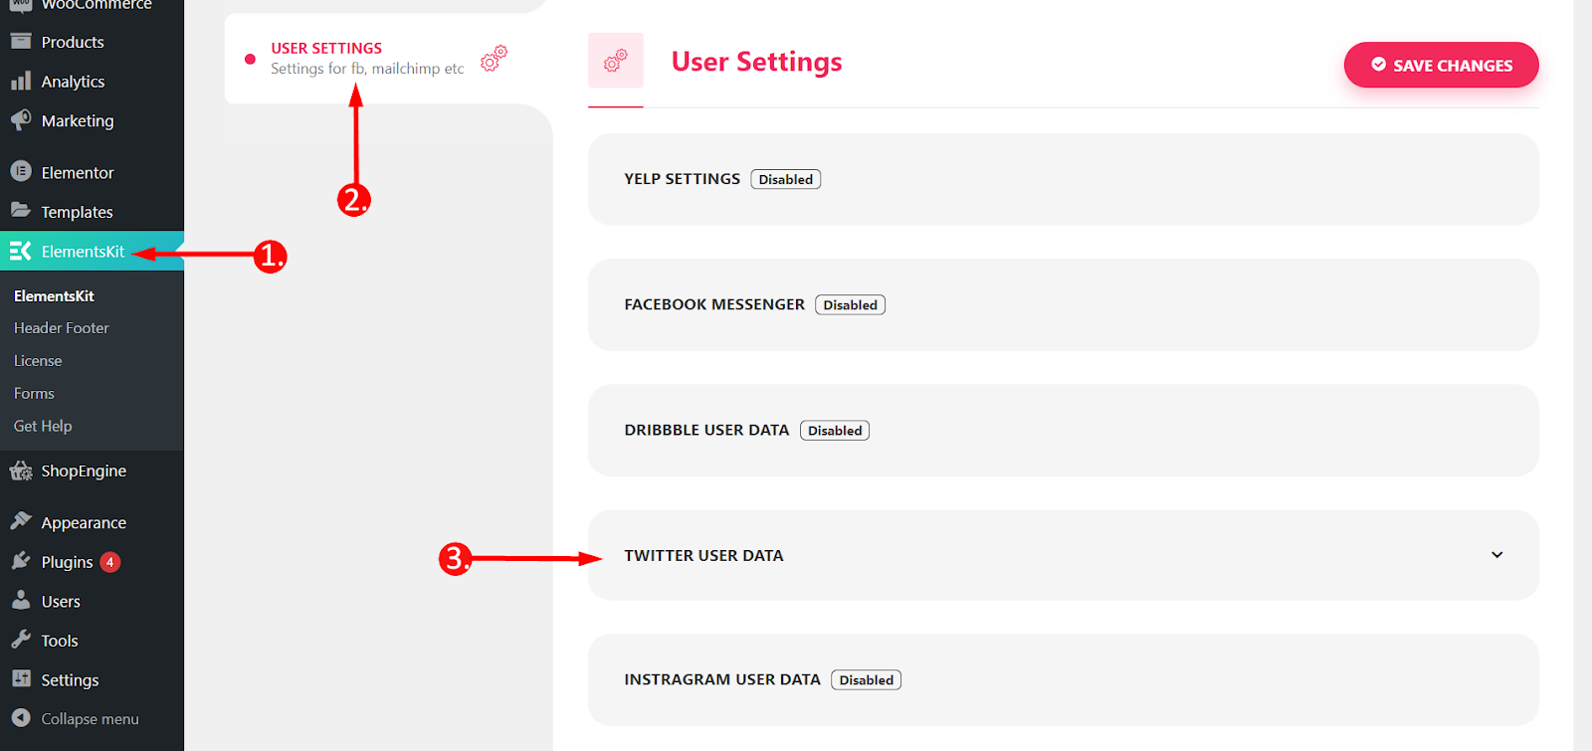Click Disabled badge next to Dribbble User Data

click(x=835, y=430)
